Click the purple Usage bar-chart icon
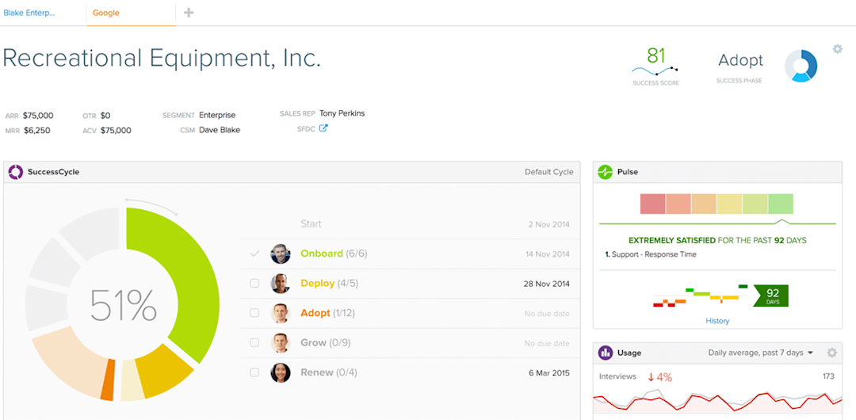Viewport: 856px width, 420px height. (x=605, y=353)
